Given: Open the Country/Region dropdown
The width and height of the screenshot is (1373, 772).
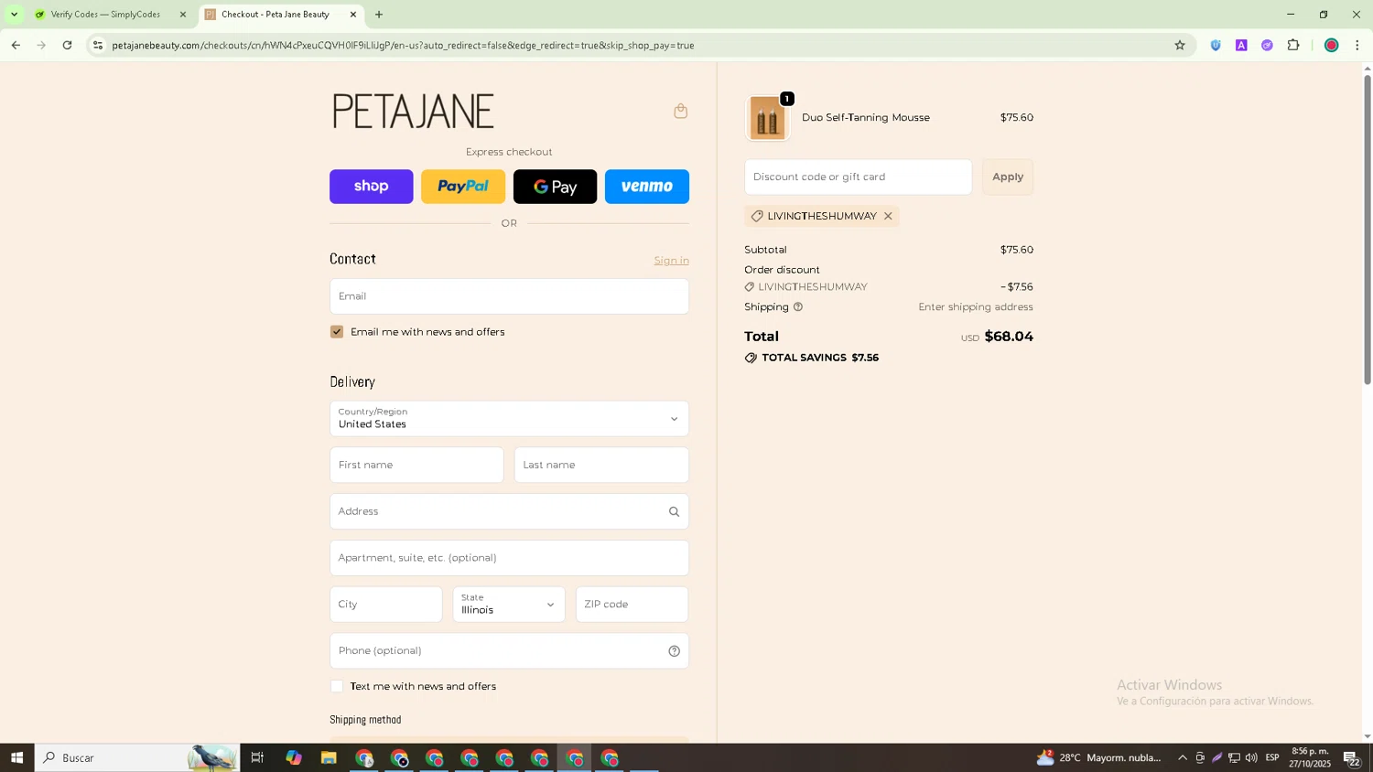Looking at the screenshot, I should pyautogui.click(x=509, y=418).
